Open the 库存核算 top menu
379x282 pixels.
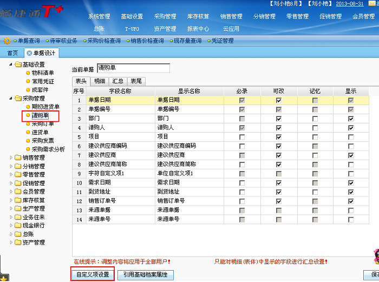click(198, 16)
